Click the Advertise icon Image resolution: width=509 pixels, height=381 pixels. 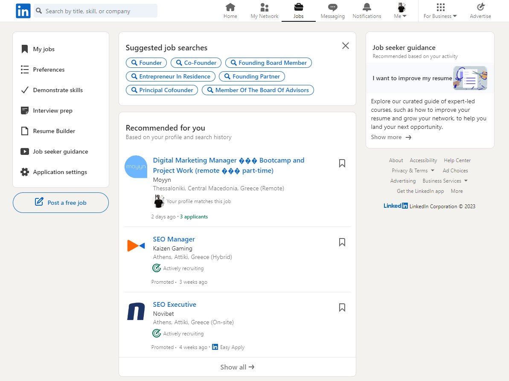click(x=480, y=7)
